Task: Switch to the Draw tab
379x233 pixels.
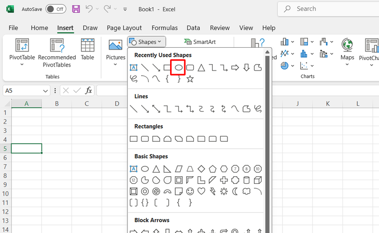Action: point(90,28)
